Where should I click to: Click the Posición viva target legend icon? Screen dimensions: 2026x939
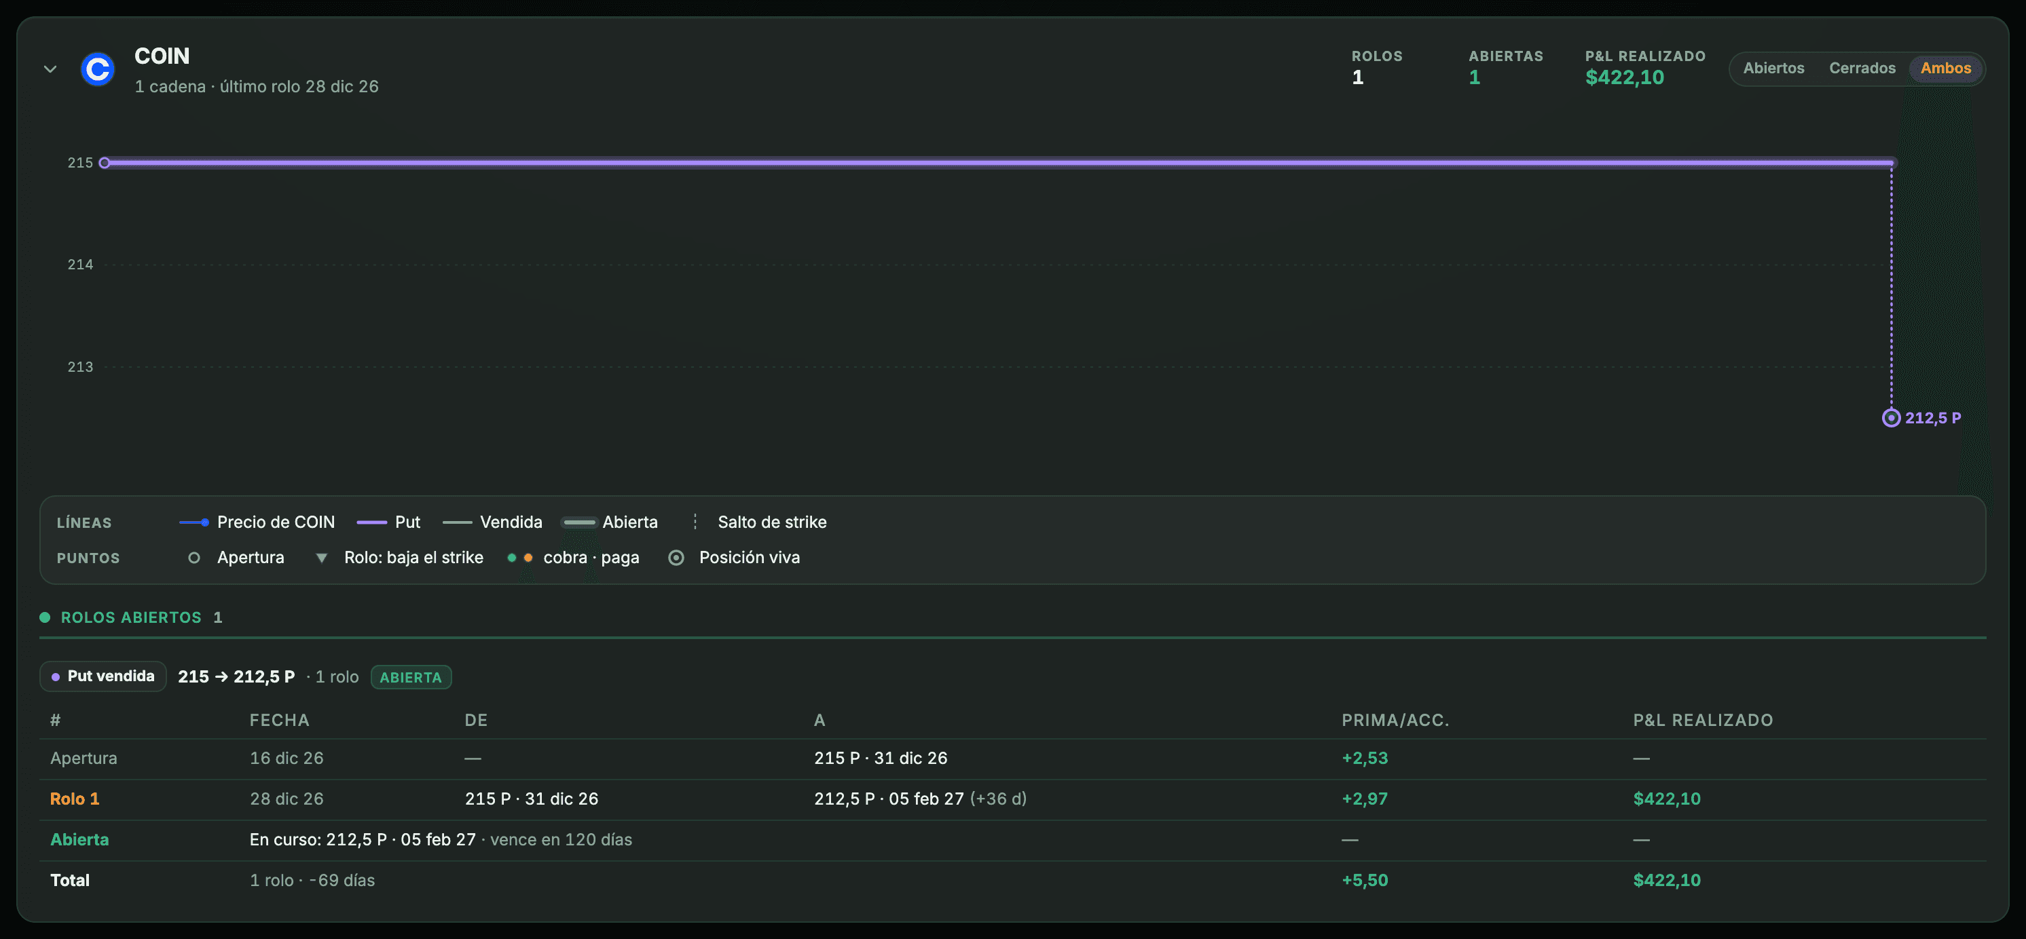(x=676, y=558)
